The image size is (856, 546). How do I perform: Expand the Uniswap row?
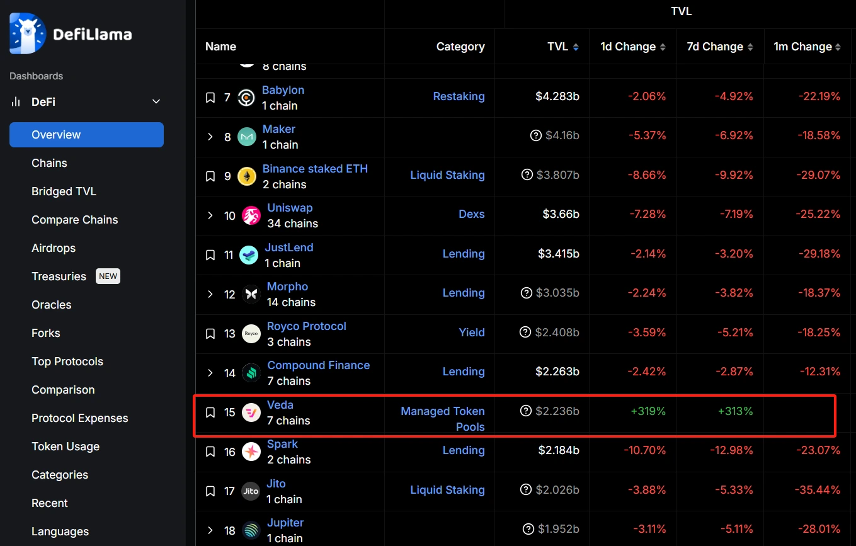point(210,215)
